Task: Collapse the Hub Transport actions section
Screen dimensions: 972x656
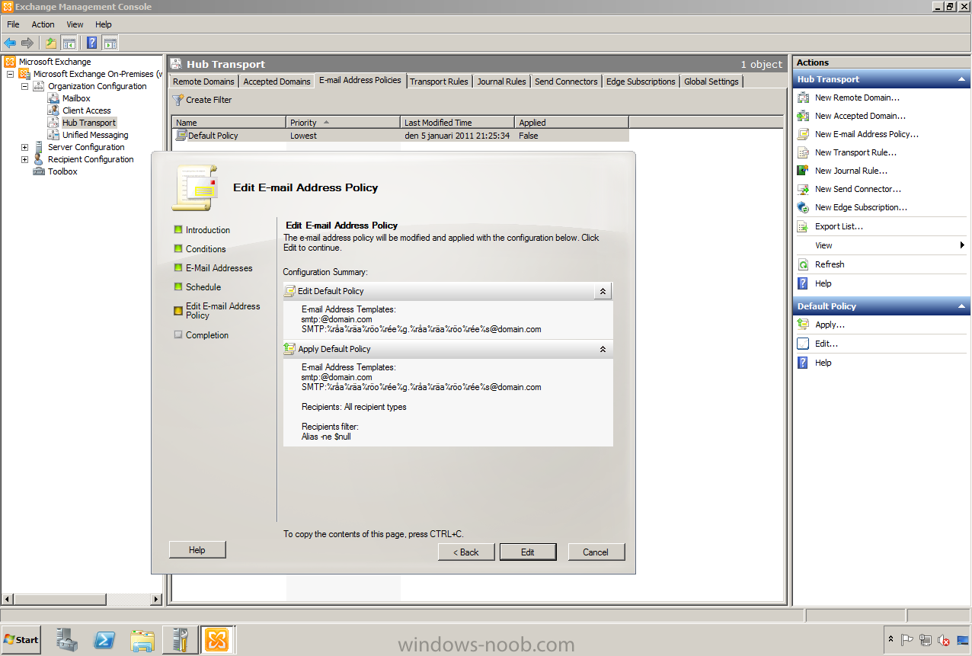Action: click(x=962, y=79)
